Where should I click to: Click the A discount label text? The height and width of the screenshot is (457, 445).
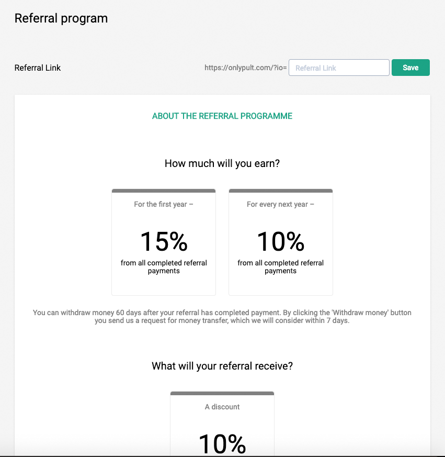pos(222,407)
